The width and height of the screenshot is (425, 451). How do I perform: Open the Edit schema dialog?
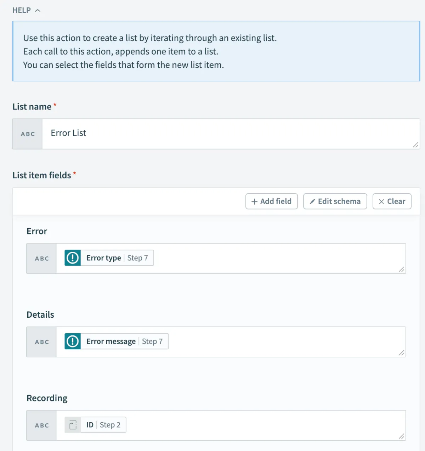335,201
